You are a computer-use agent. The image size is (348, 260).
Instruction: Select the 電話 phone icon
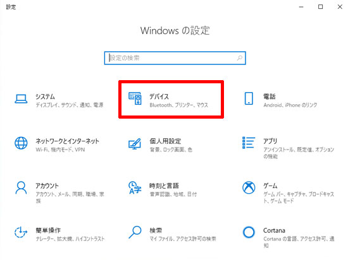pos(249,98)
